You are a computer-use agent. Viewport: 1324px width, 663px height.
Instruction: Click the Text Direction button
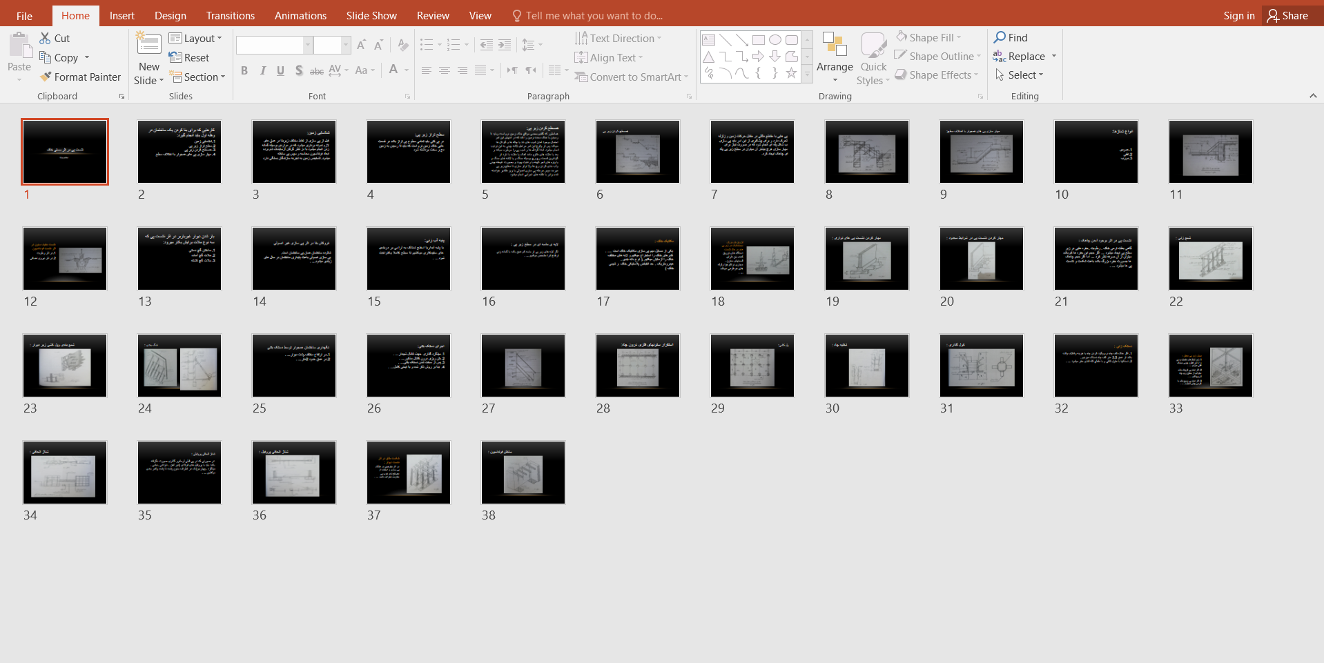618,38
